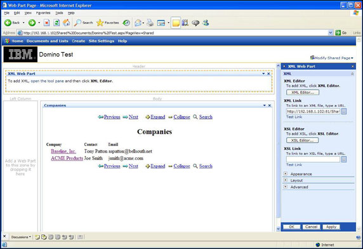Click the XSL Editor button
Image resolution: width=363 pixels, height=249 pixels.
(302, 140)
